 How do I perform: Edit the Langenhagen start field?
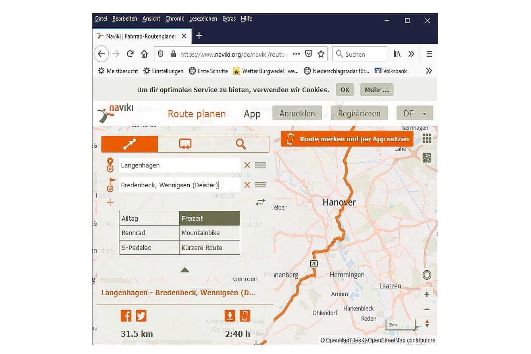click(x=180, y=165)
